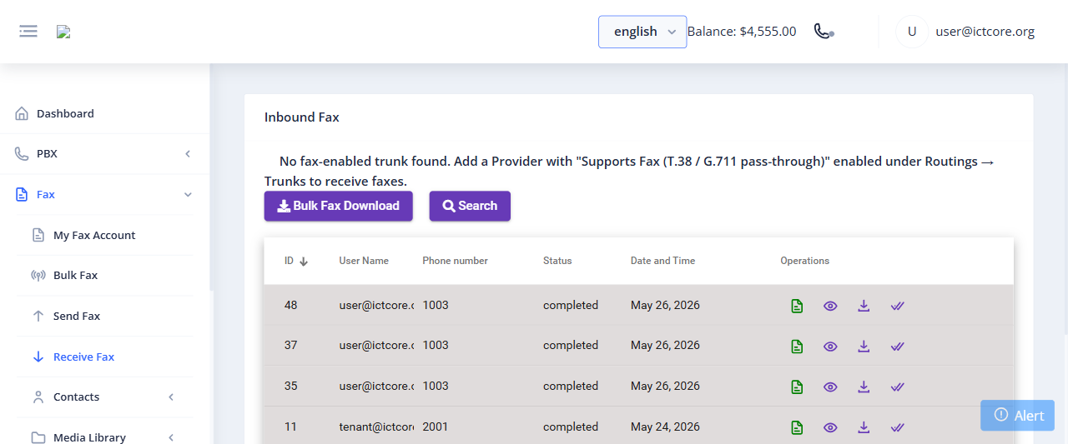This screenshot has height=444, width=1068.
Task: Click the Status column header
Action: pyautogui.click(x=557, y=261)
